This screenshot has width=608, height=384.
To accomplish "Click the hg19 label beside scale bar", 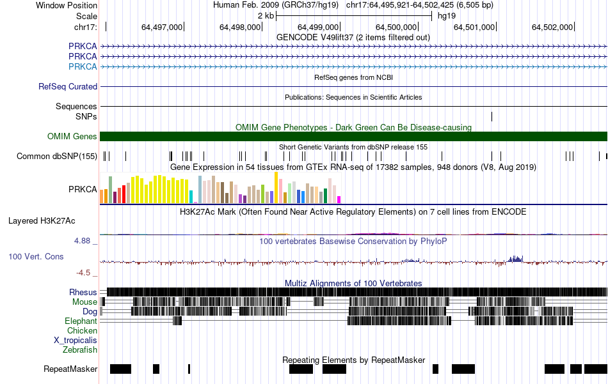I will (447, 16).
